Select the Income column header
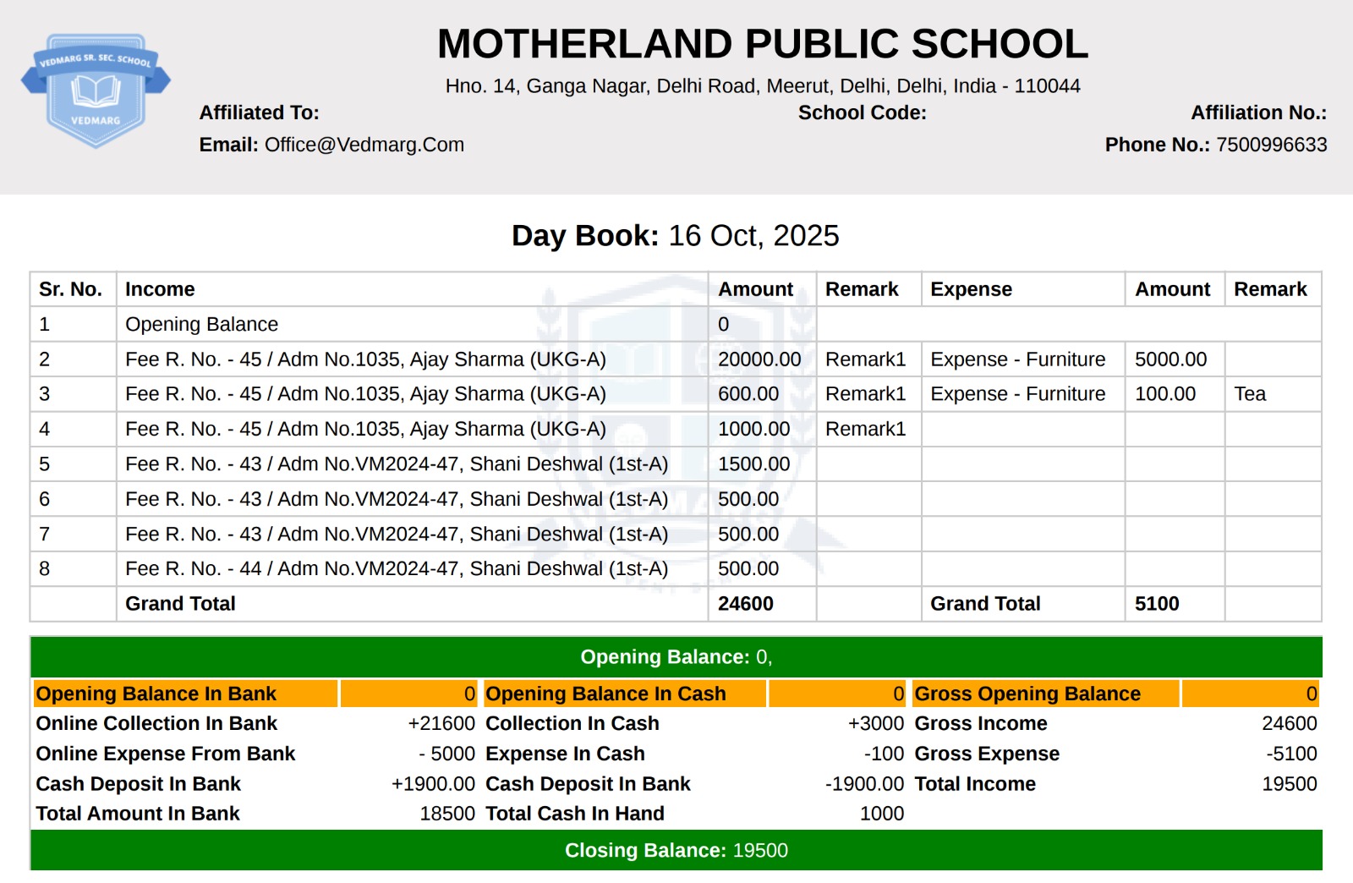 point(159,288)
